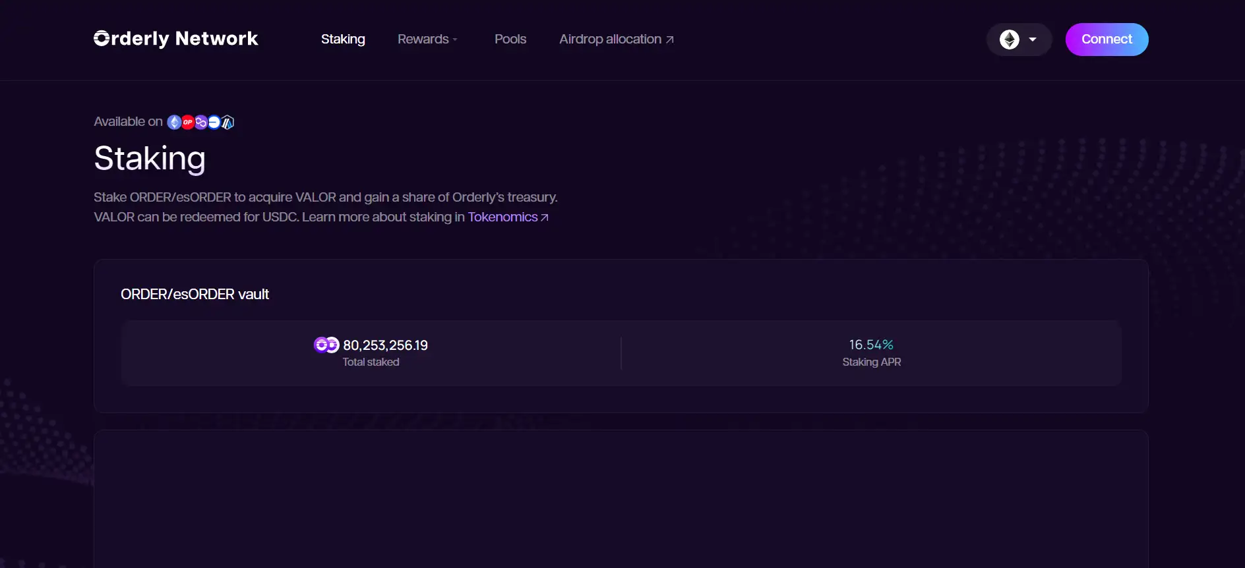Open the Staking tab
The image size is (1245, 568).
click(343, 40)
